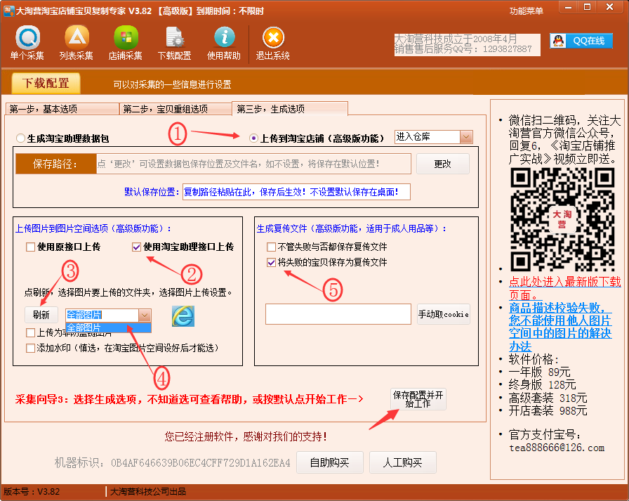
Task: Click the WeChat QR code image
Action: [x=562, y=219]
